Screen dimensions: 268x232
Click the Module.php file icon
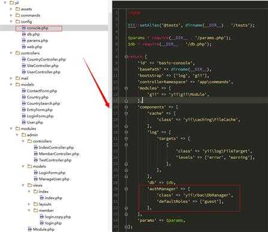[x=30, y=229]
